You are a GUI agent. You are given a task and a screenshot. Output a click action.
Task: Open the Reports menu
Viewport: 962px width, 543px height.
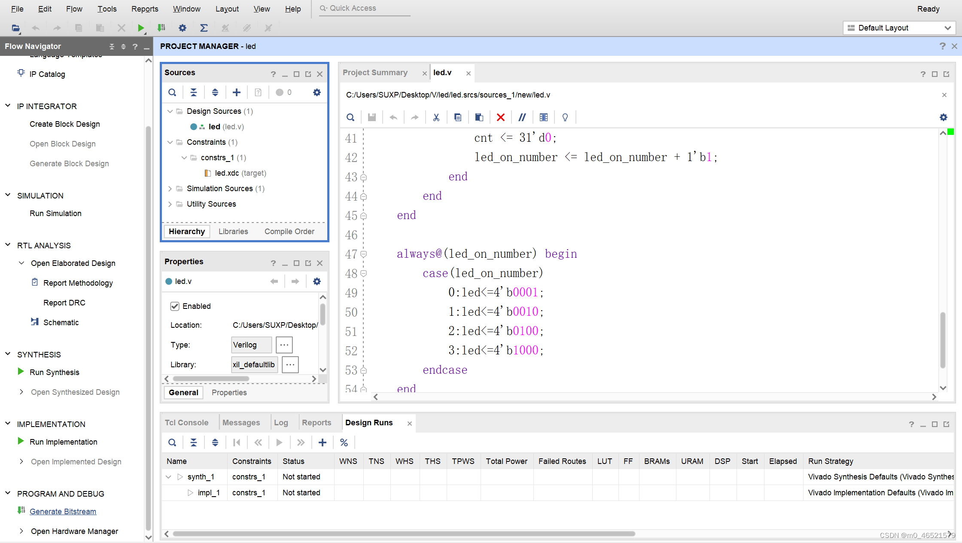(145, 9)
